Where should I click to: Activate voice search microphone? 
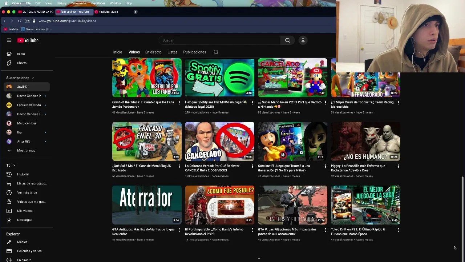click(x=303, y=40)
